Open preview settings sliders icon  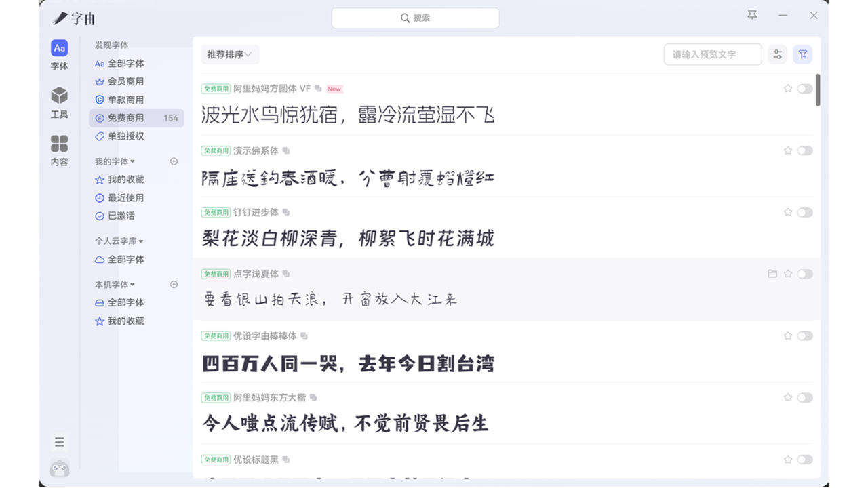coord(777,54)
